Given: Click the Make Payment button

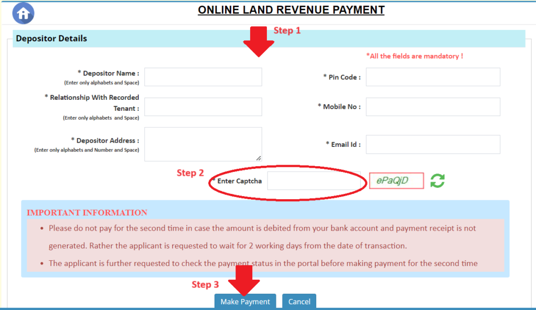Looking at the screenshot, I should 245,301.
